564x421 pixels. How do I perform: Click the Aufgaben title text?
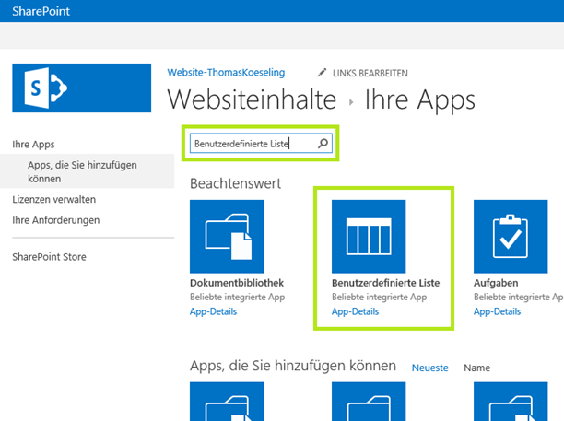tap(496, 283)
